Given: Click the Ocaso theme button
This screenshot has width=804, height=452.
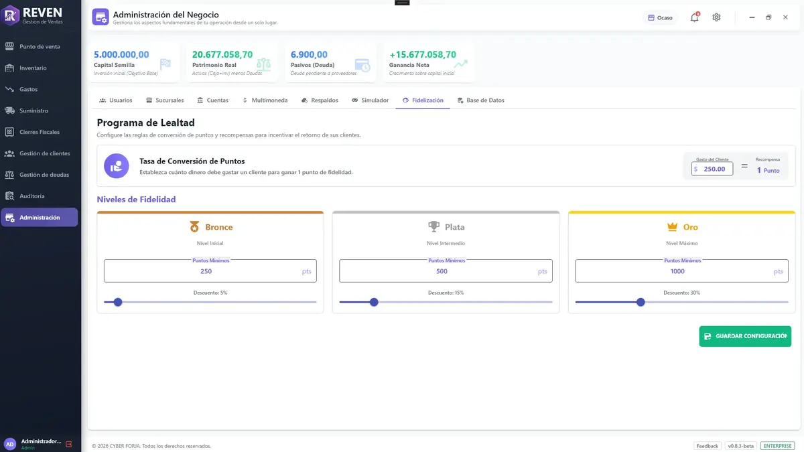Looking at the screenshot, I should click(x=660, y=17).
